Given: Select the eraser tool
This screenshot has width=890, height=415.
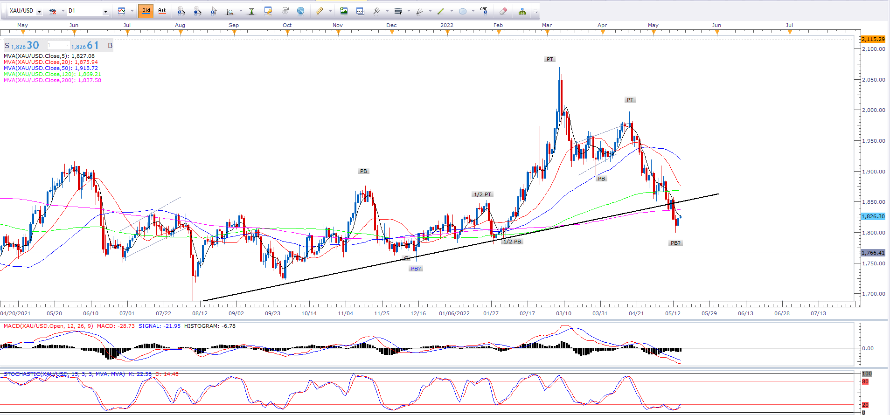Looking at the screenshot, I should click(x=503, y=11).
